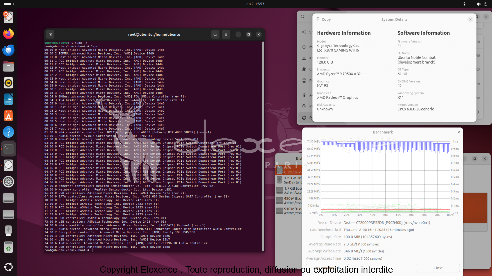Click the Average Read Rate 7.3 GB/s value
This screenshot has height=276, width=492.
[361, 244]
